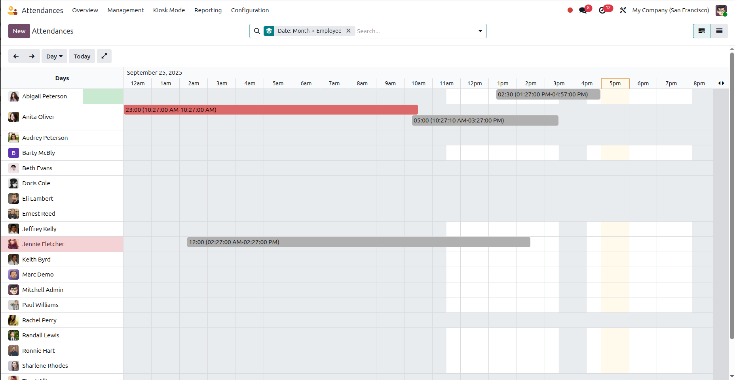Open the company switcher My Company

[670, 10]
